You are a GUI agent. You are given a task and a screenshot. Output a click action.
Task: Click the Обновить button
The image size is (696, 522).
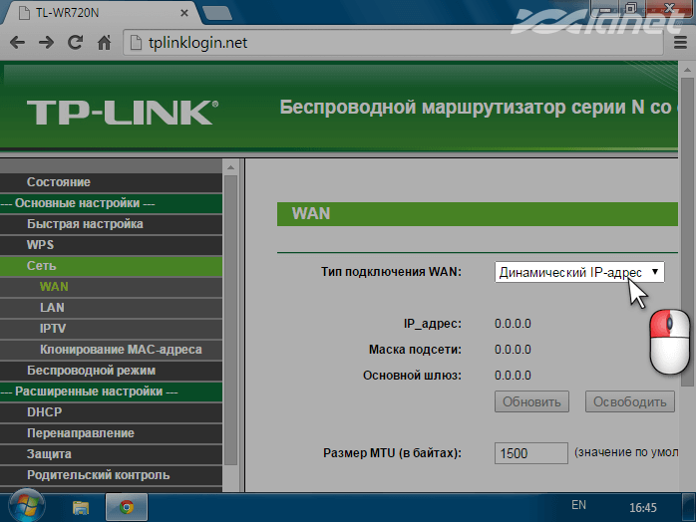531,401
